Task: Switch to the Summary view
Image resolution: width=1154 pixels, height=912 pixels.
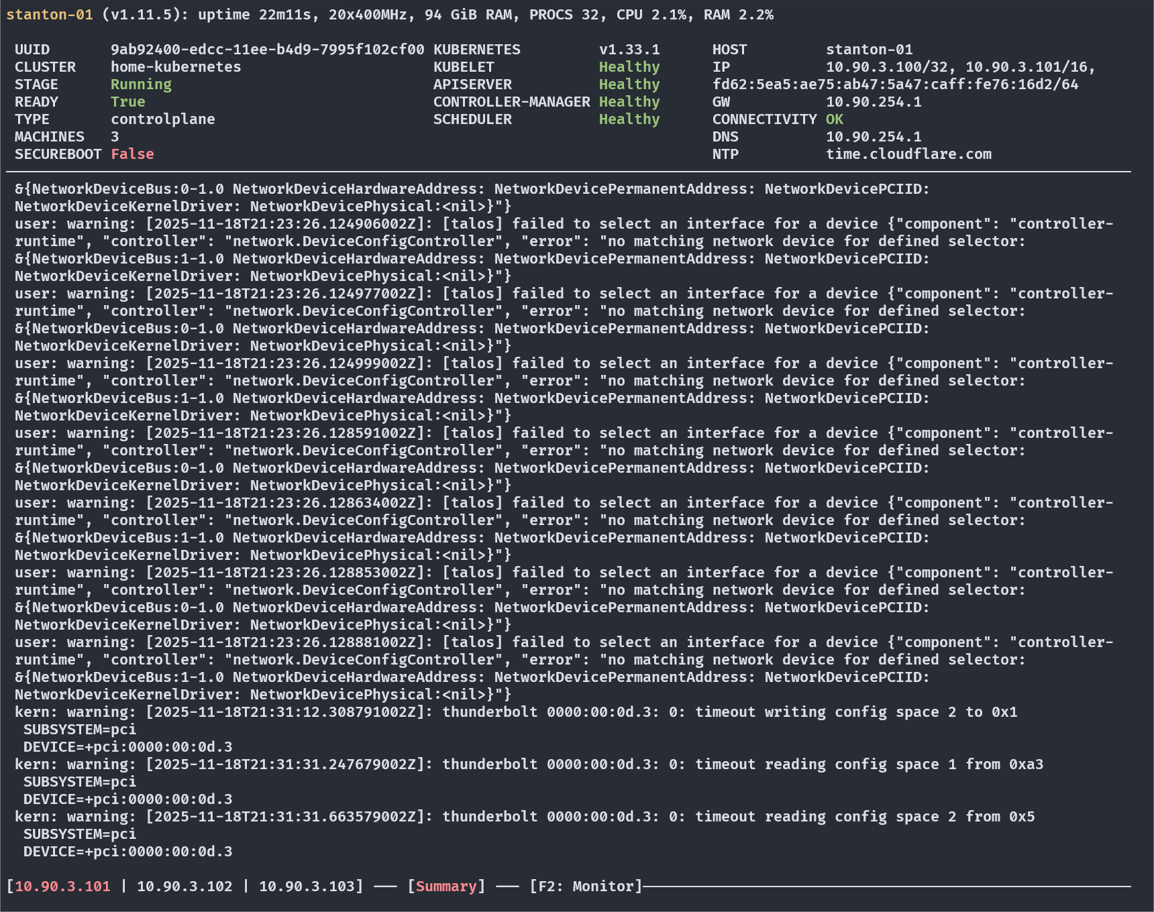Action: [447, 886]
